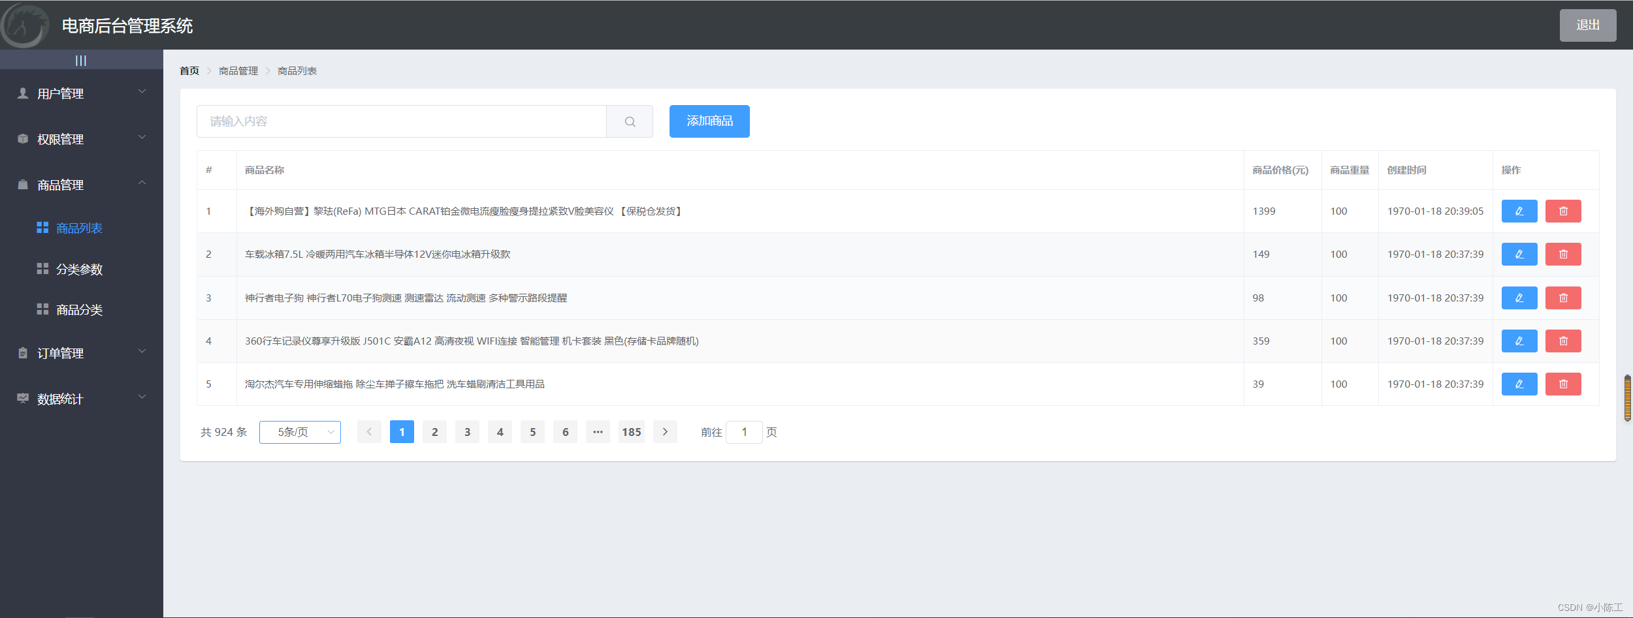Open the 订单管理 sidebar menu
Screen dimensions: 1633x618
coord(82,353)
